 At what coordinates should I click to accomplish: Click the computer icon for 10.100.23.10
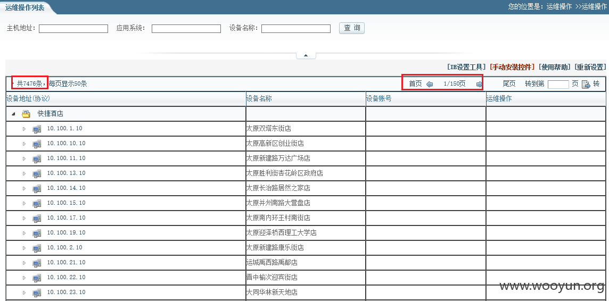coord(37,293)
